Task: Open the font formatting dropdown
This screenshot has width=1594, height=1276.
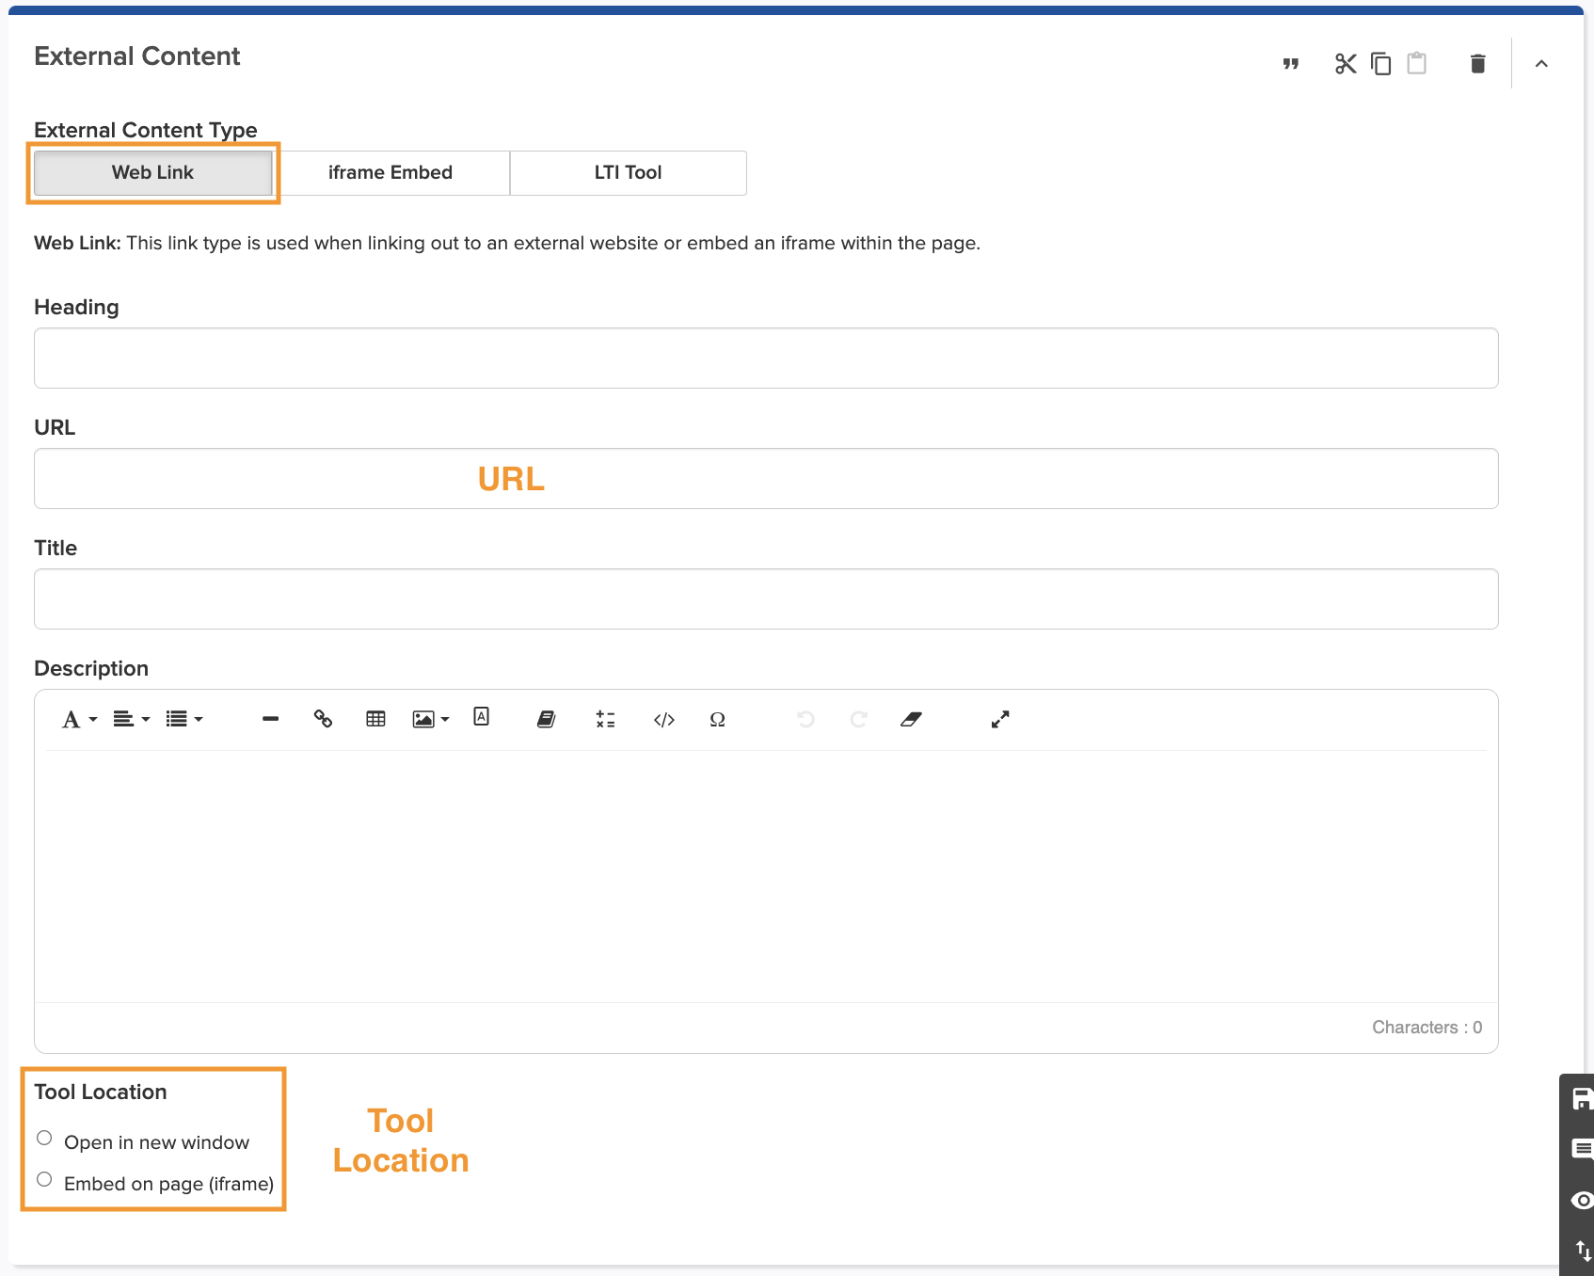Action: [x=79, y=720]
